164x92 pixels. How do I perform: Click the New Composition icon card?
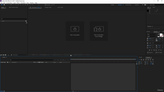tap(75, 31)
